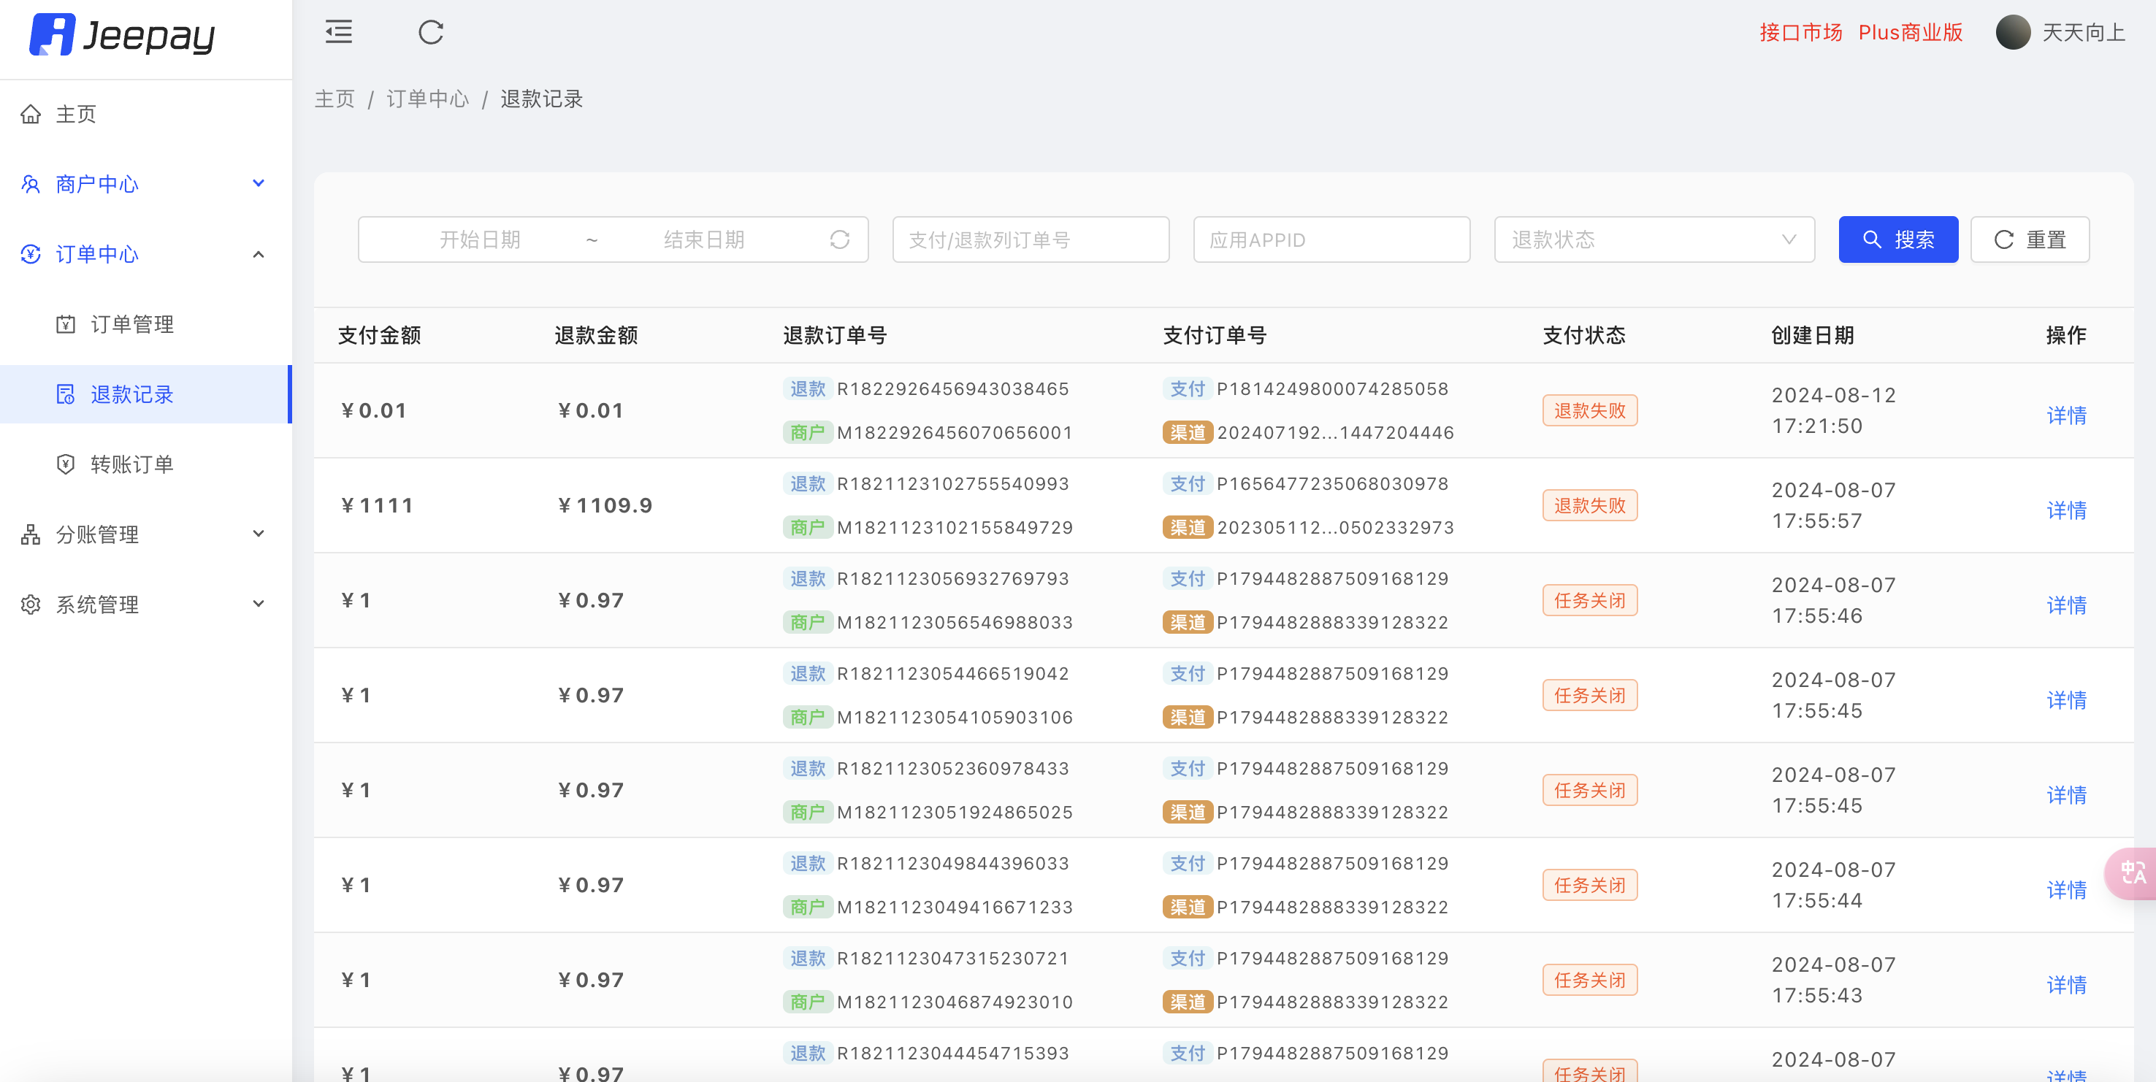
Task: Click the 重置 reset button
Action: [x=2029, y=240]
